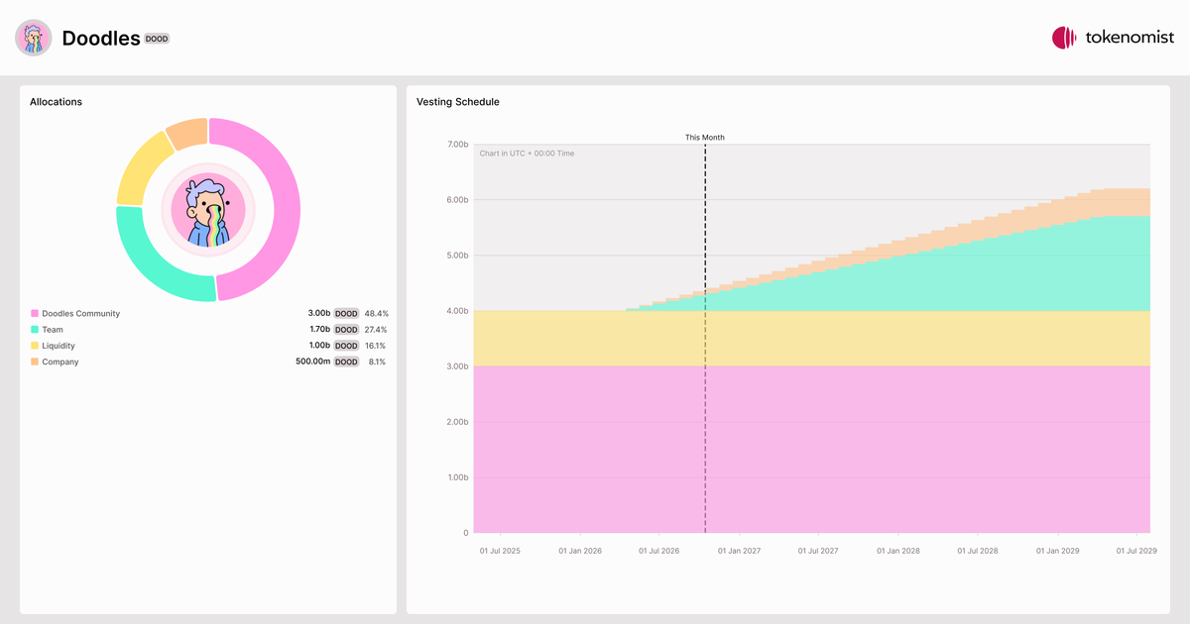Click the Liquidity legend label

pos(59,346)
